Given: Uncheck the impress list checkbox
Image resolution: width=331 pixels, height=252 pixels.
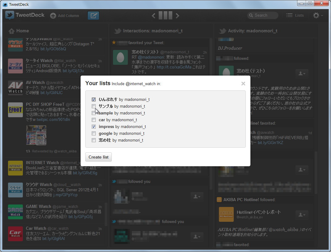Looking at the screenshot, I should (x=94, y=126).
